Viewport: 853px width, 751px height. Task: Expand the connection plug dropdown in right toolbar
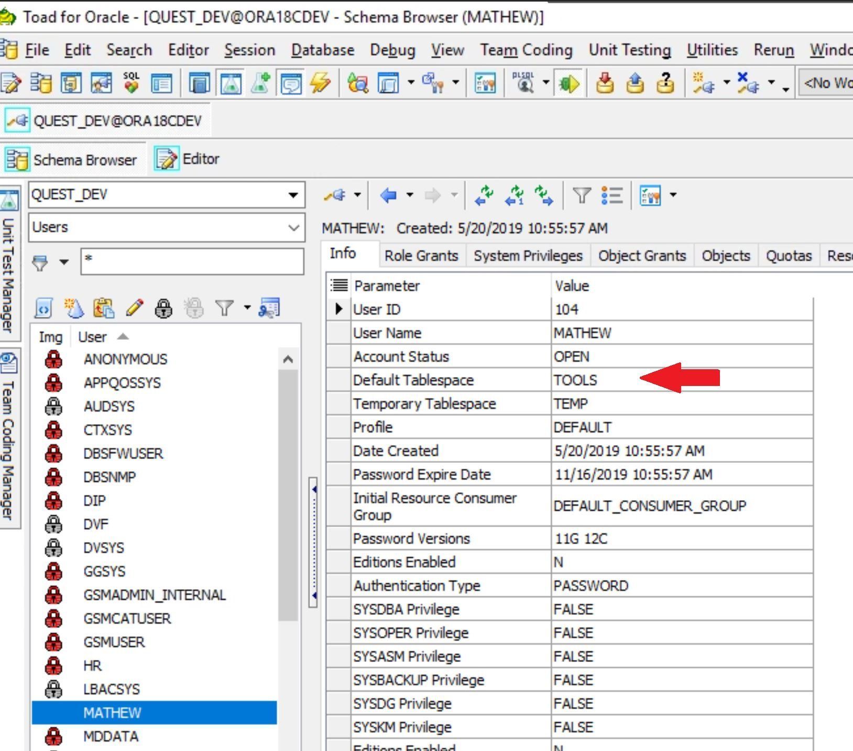(357, 195)
